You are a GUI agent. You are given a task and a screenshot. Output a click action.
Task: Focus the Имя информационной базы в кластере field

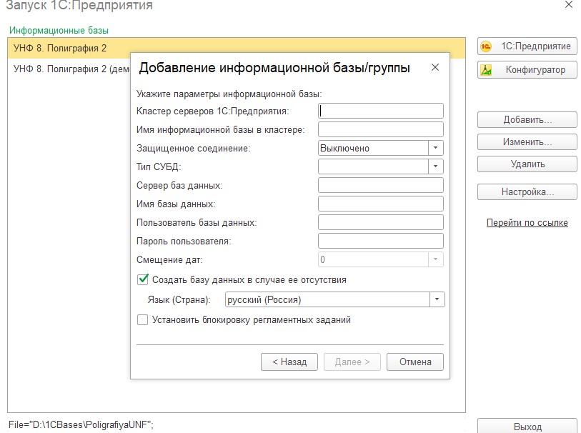tap(380, 129)
